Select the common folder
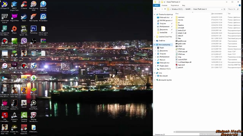The image size is (243, 136). pyautogui.click(x=181, y=17)
